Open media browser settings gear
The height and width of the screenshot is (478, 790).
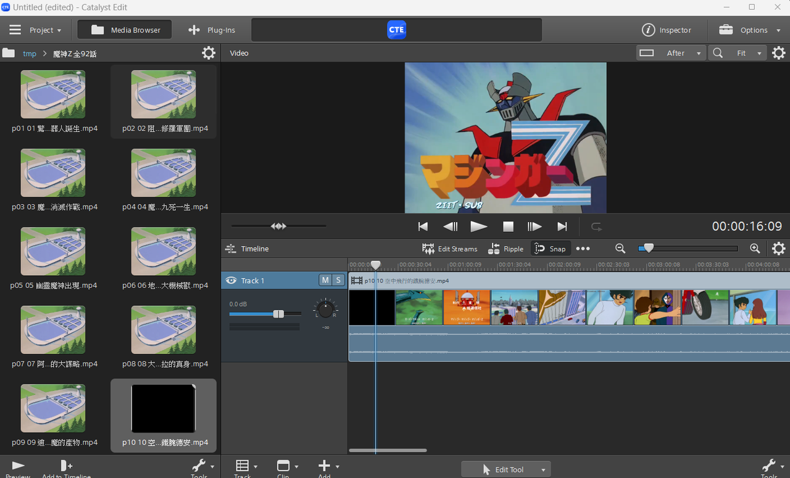coord(209,53)
